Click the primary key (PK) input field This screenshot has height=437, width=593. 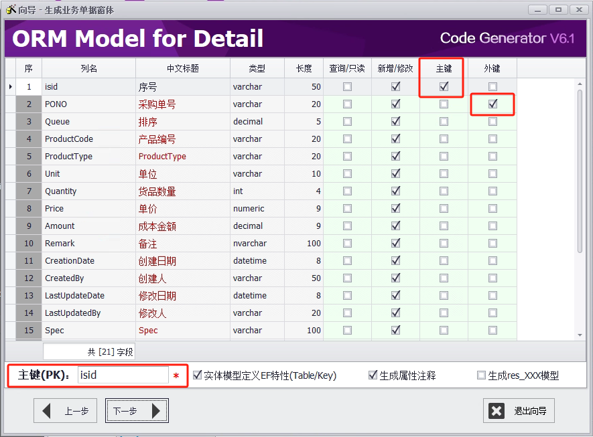click(x=123, y=375)
